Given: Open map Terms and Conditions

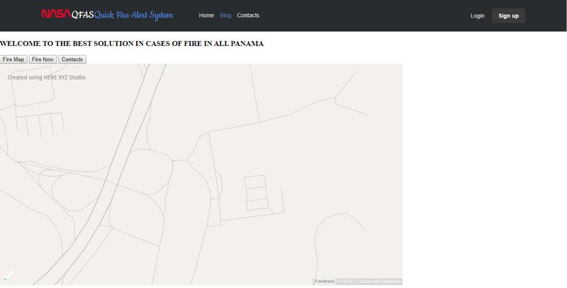Looking at the screenshot, I should (379, 282).
